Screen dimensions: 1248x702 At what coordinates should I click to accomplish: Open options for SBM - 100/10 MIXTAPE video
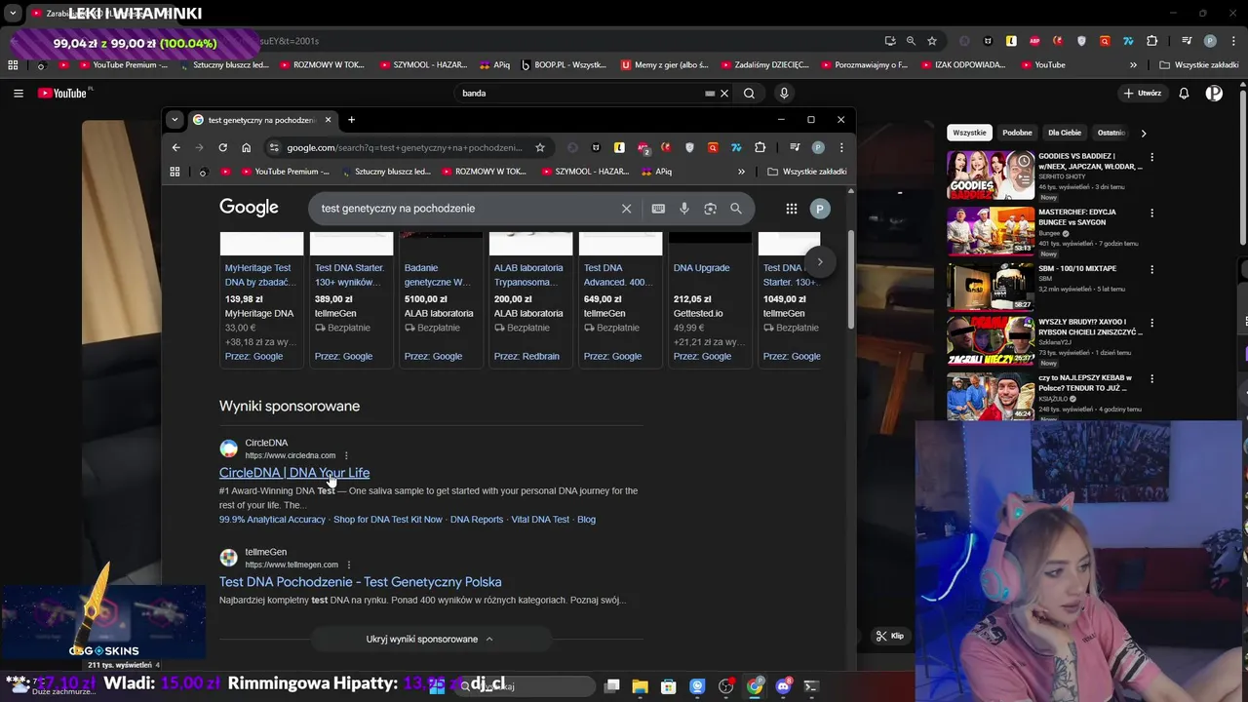point(1151,268)
